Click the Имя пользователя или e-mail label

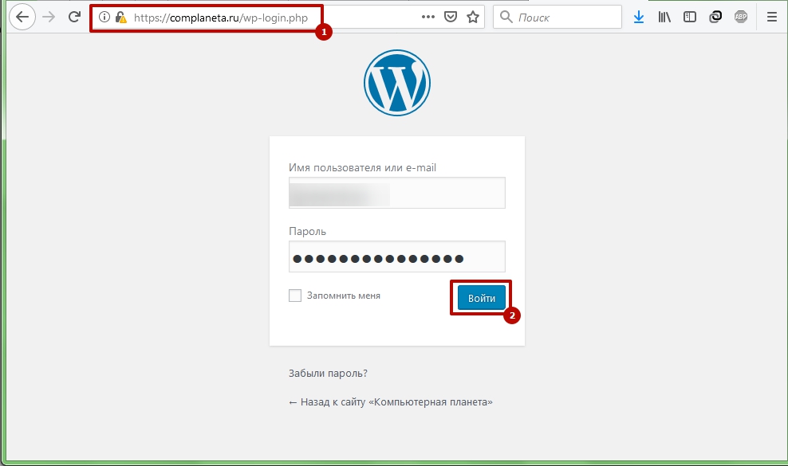362,168
